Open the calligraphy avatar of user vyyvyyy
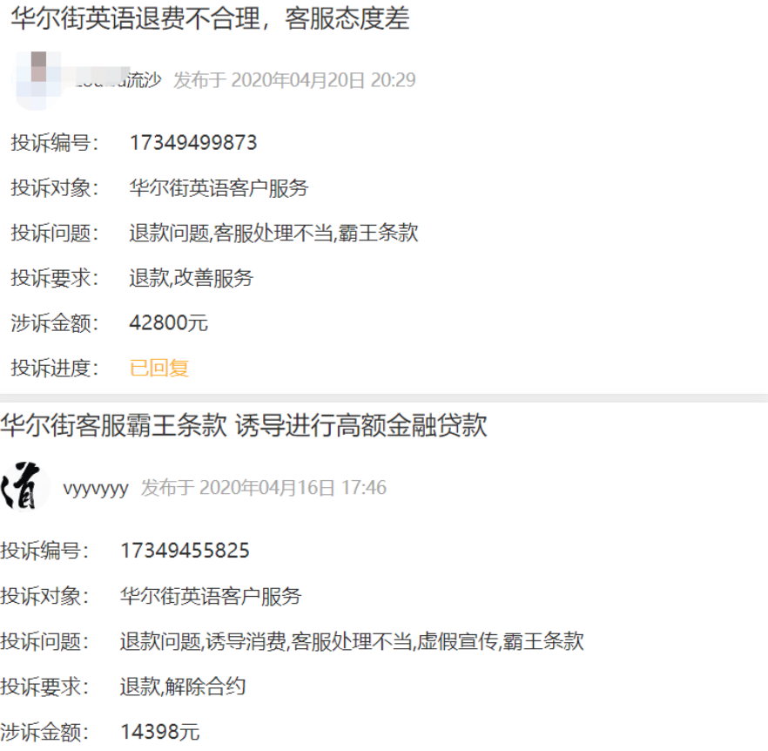 pos(24,487)
